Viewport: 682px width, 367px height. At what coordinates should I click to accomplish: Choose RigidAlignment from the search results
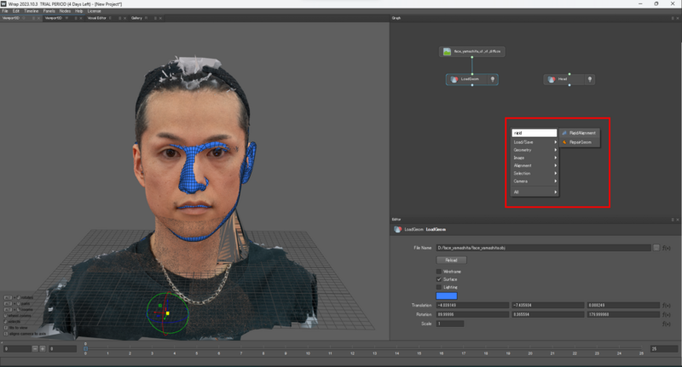[580, 133]
